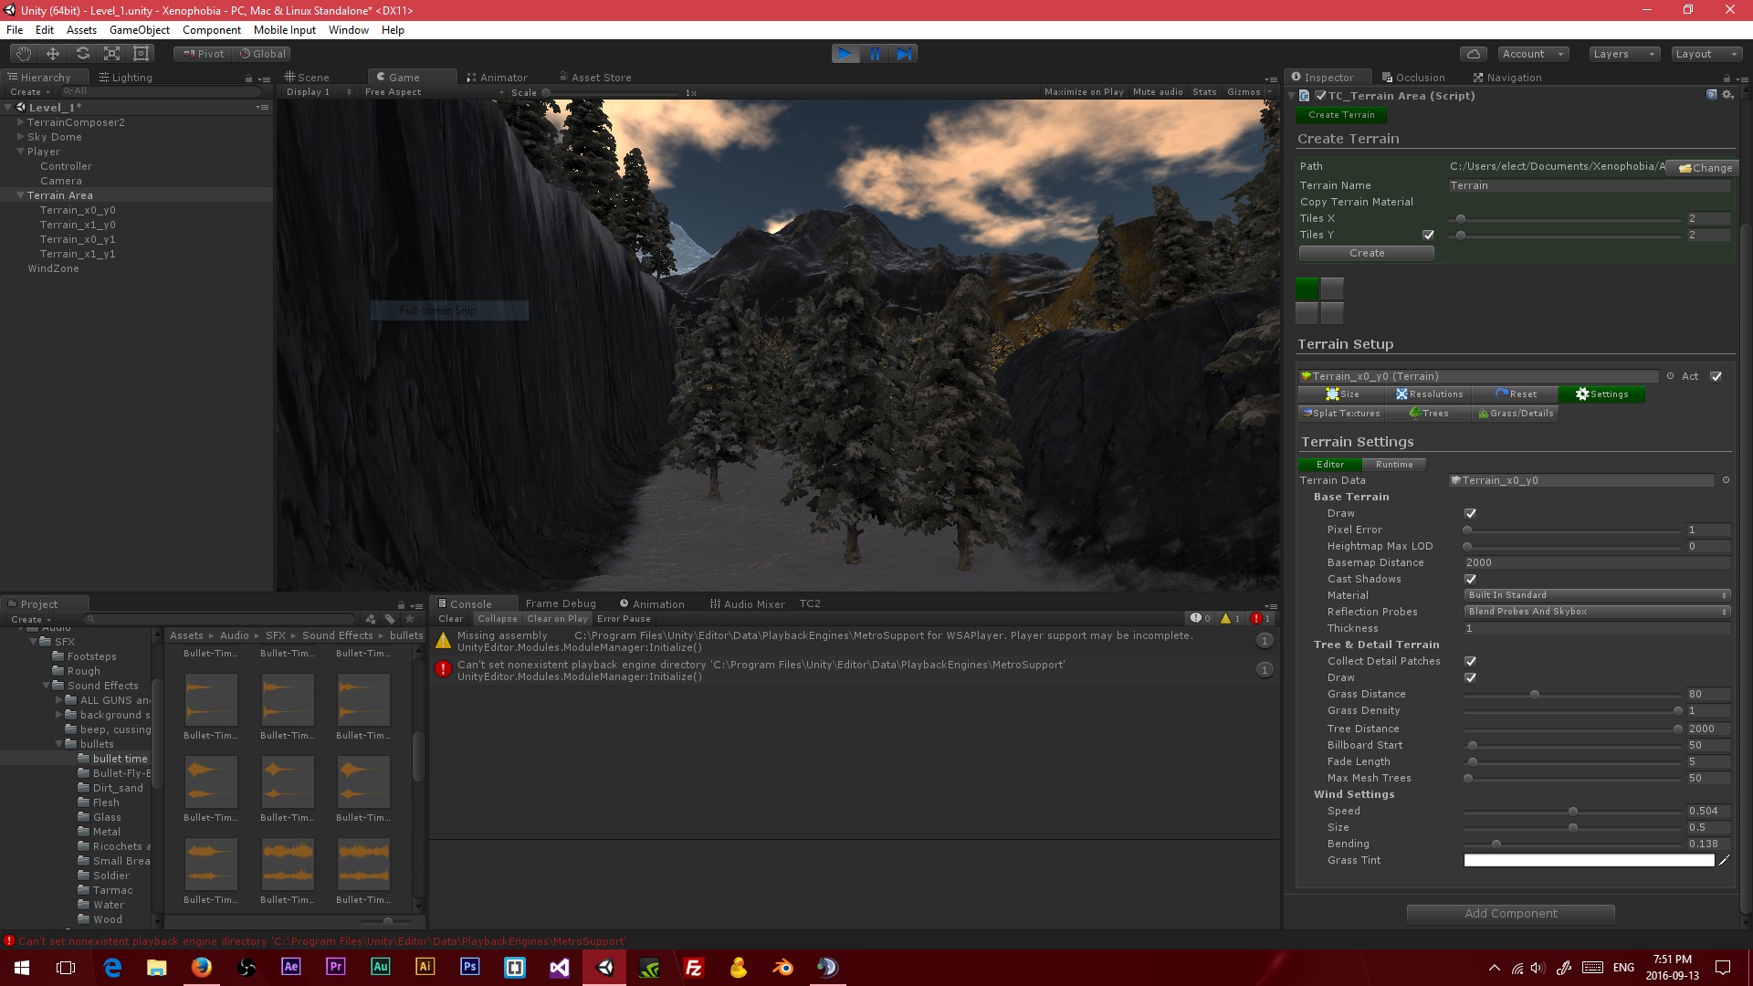The image size is (1753, 986).
Task: Switch to Runtime terrain settings
Action: click(1394, 465)
